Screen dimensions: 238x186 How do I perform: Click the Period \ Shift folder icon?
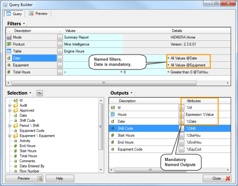coord(16,125)
